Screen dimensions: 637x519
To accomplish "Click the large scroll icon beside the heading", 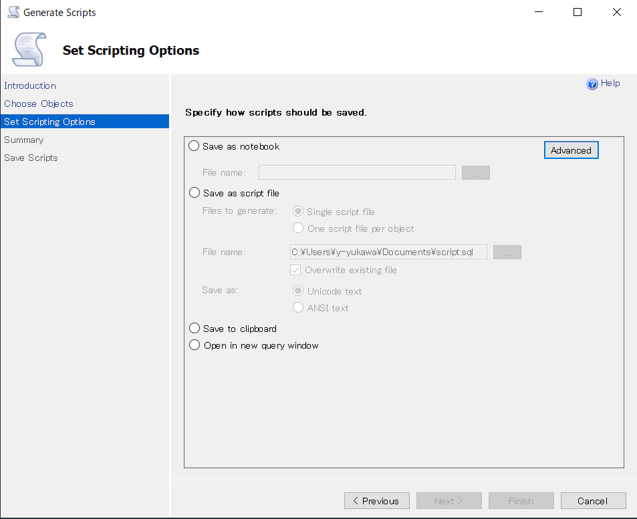I will (x=29, y=49).
